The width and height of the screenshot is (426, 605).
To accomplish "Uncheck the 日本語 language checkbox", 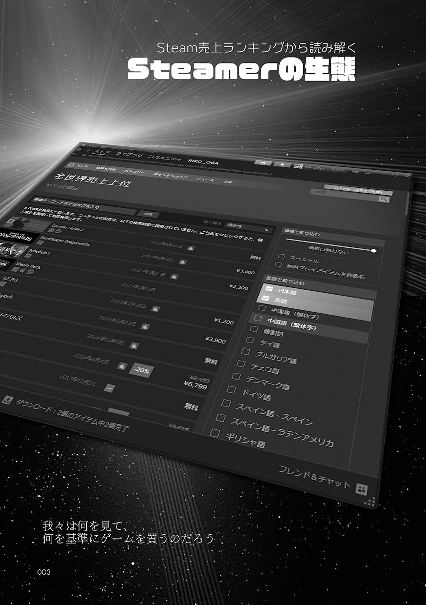I will point(269,289).
